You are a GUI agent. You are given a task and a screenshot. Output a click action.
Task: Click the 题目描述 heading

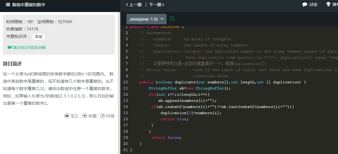click(x=12, y=64)
